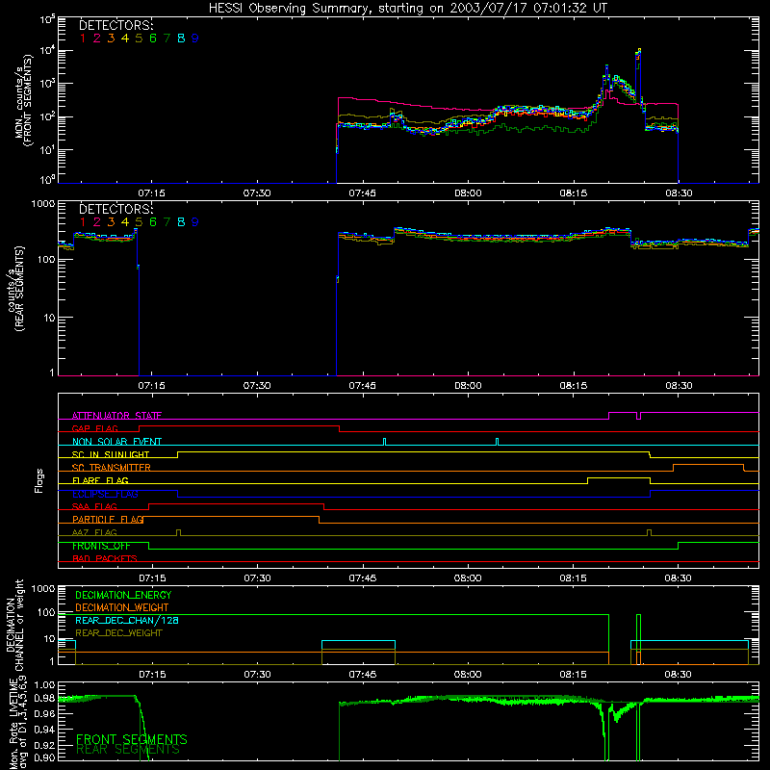Click the REAR SEGMENTS livetime legend label

[128, 750]
